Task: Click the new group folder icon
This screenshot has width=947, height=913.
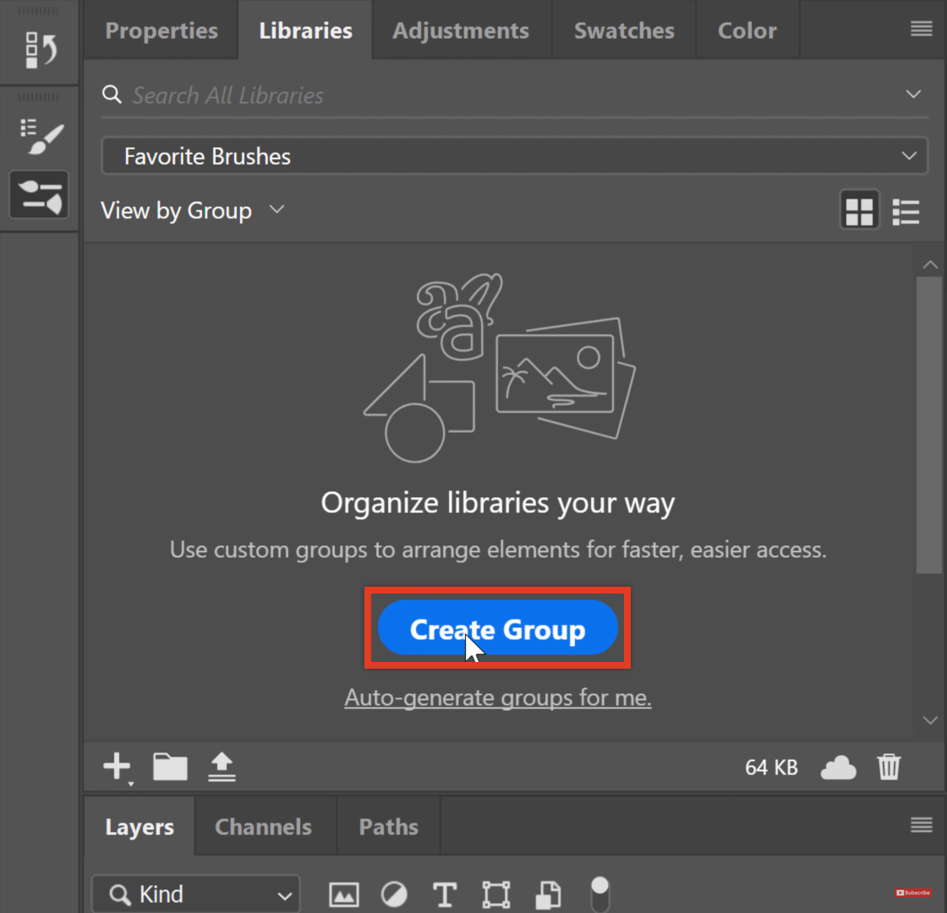Action: coord(170,767)
